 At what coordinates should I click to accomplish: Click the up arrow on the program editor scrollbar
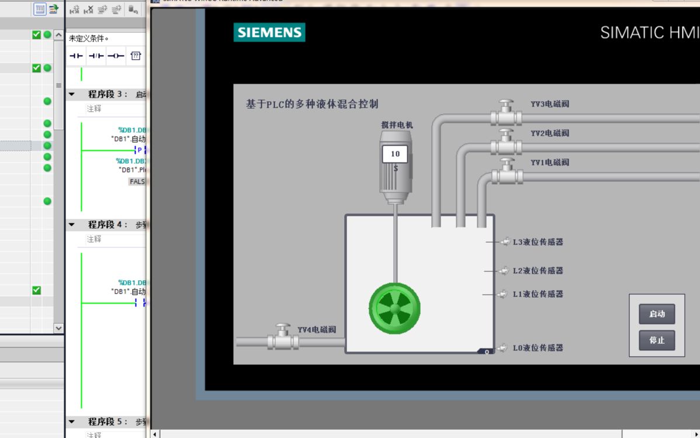coord(58,34)
